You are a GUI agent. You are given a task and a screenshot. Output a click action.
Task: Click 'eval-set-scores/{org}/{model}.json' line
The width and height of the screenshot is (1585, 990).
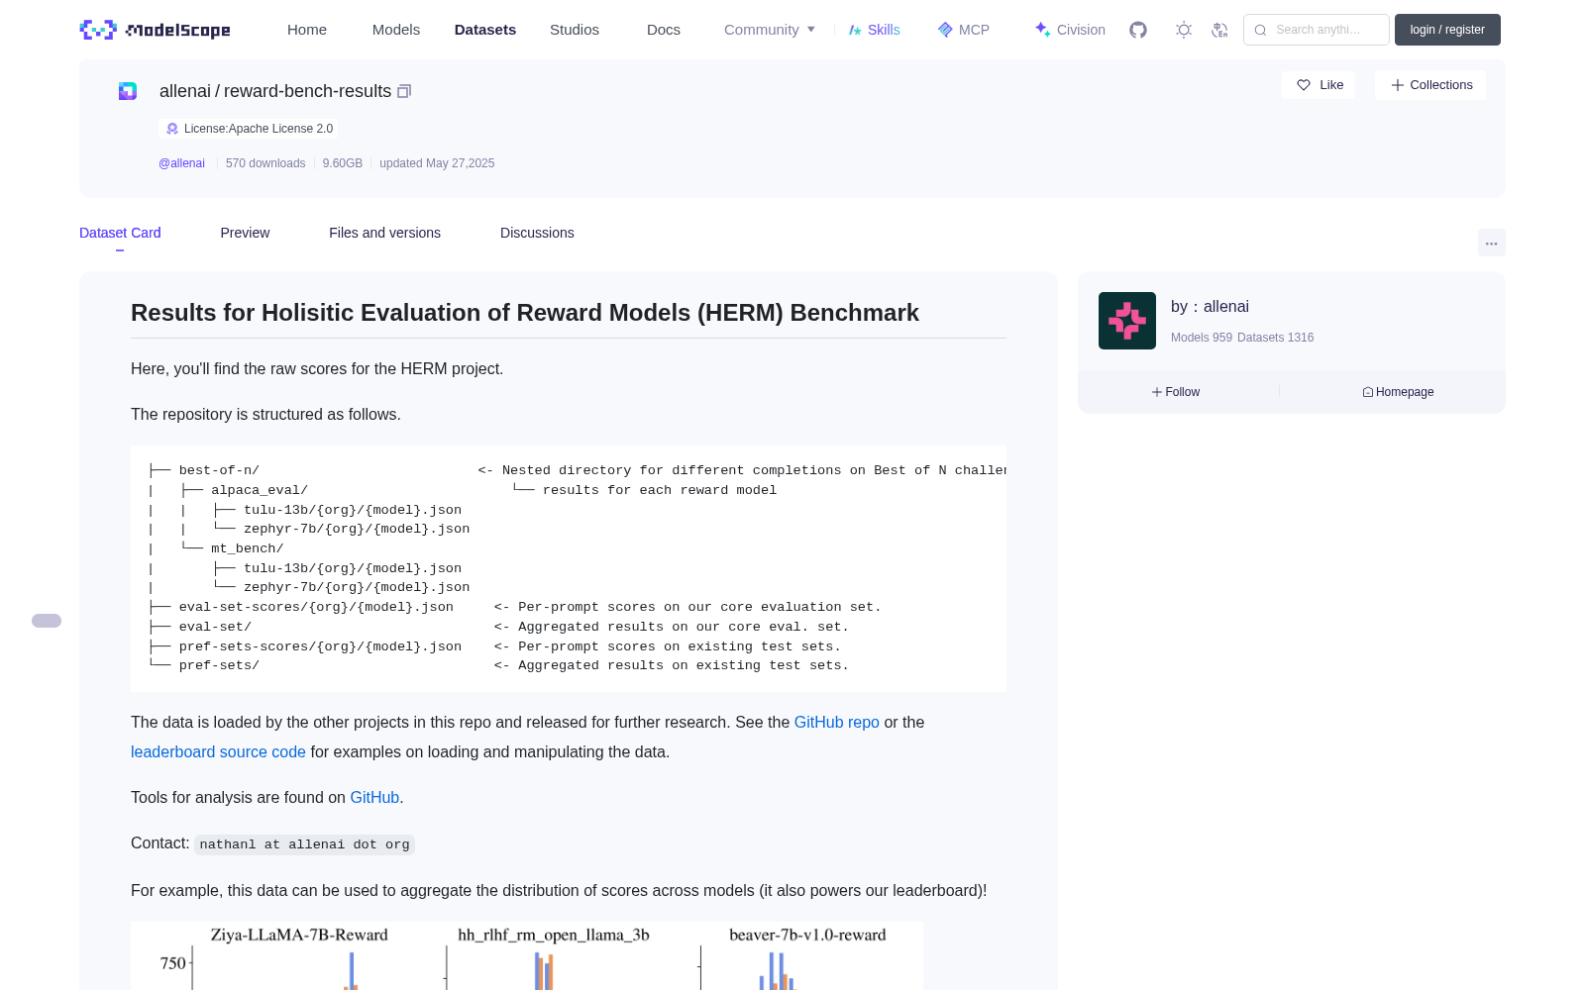point(316,607)
